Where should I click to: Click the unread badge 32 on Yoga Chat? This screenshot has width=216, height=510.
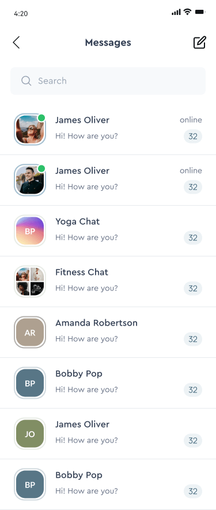pyautogui.click(x=193, y=238)
